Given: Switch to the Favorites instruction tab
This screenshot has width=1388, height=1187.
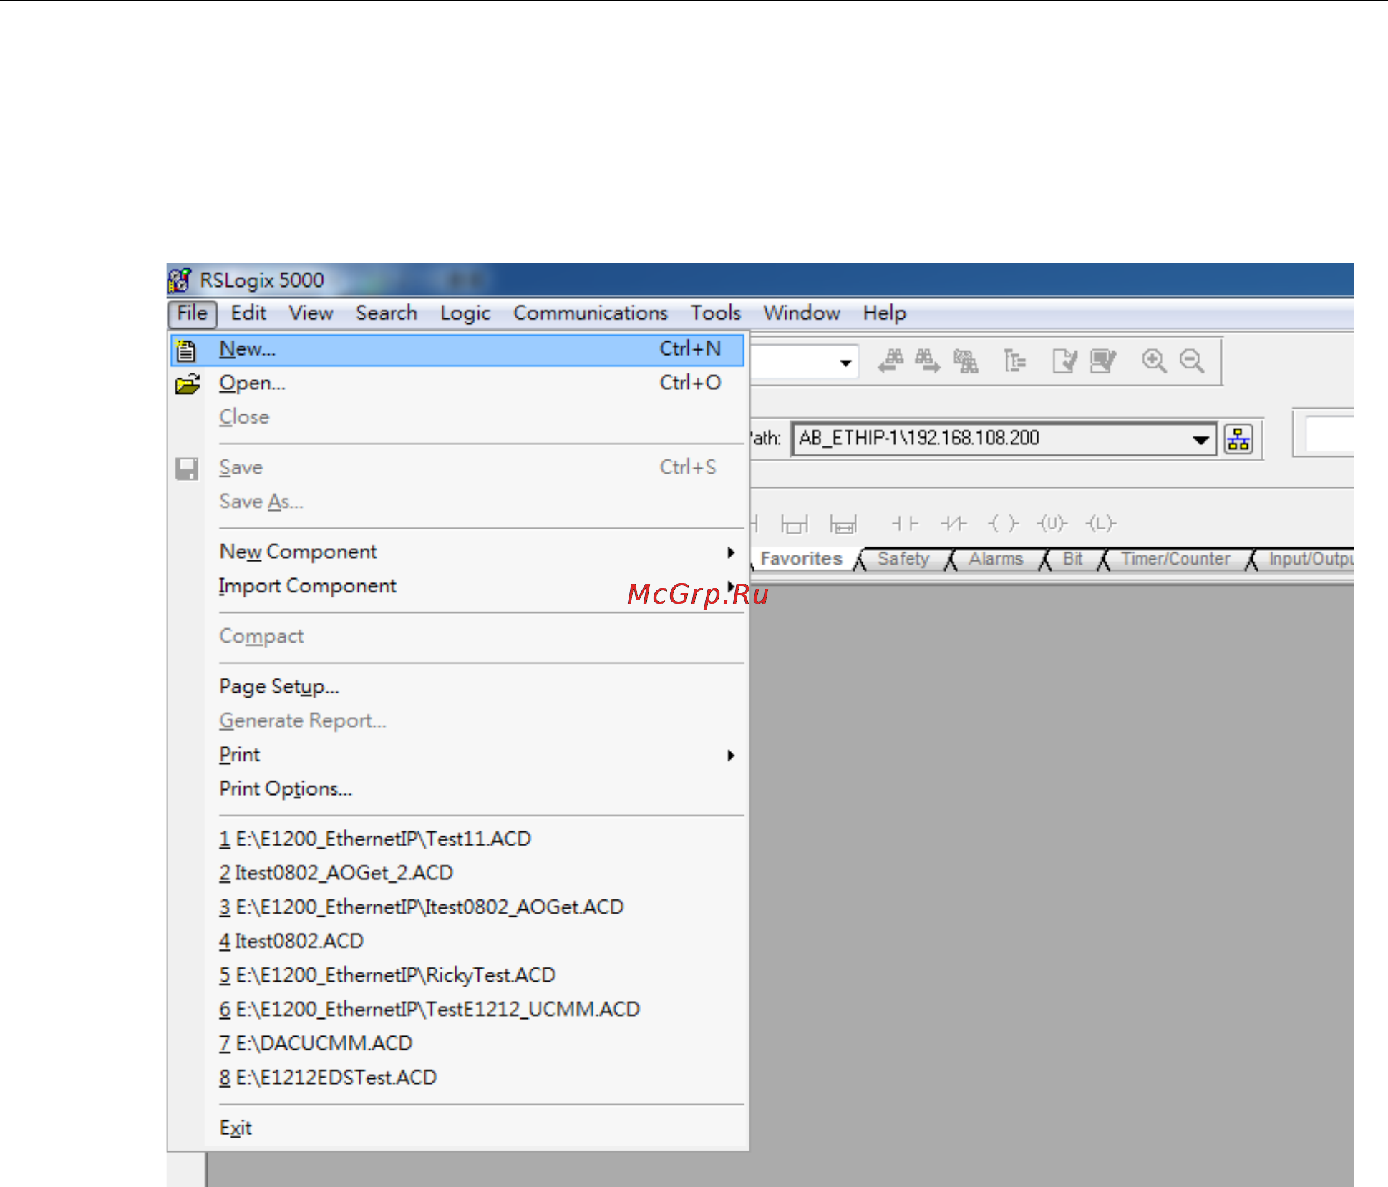Looking at the screenshot, I should point(801,560).
